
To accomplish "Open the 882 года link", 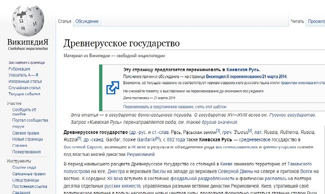I will coord(175,140).
